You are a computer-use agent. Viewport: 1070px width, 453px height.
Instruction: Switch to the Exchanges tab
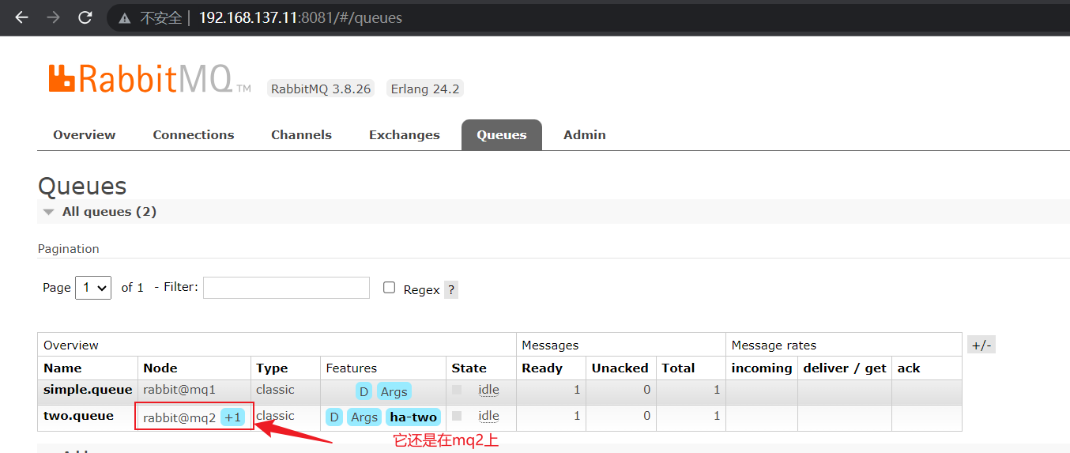[x=405, y=134]
